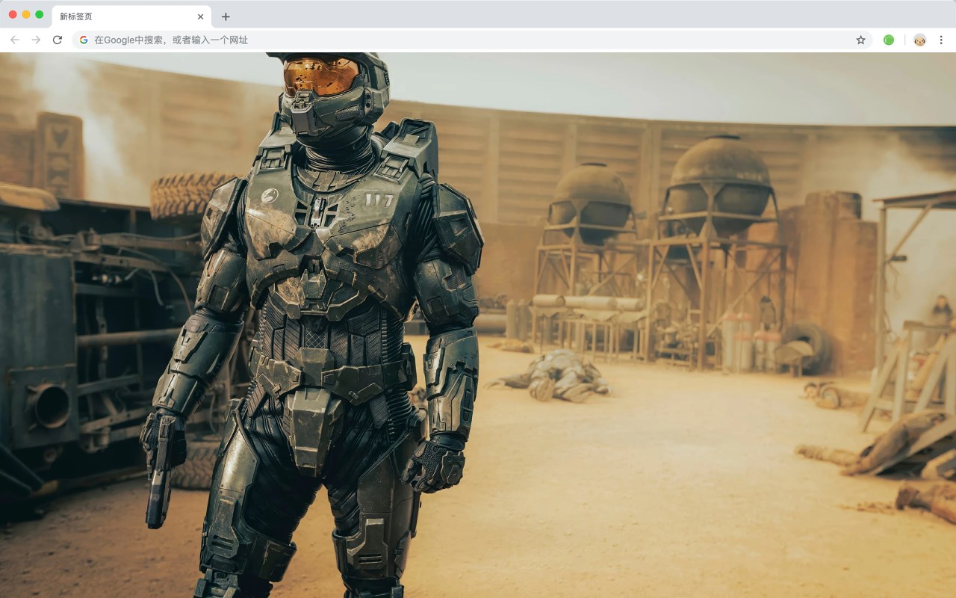
Task: Minimize the window with yellow button
Action: (x=26, y=14)
